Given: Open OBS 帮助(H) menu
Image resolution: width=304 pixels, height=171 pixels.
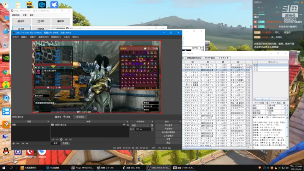Looking at the screenshot, I should tap(75, 37).
